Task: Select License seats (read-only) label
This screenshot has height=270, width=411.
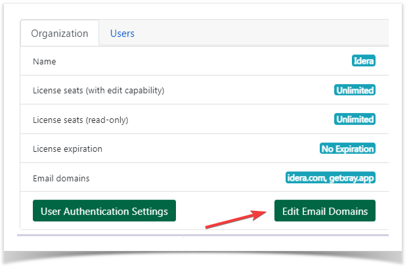Action: (x=81, y=120)
